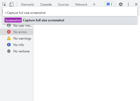This screenshot has height=101, width=140.
Task: Open the Sources tab
Action: pyautogui.click(x=63, y=5)
